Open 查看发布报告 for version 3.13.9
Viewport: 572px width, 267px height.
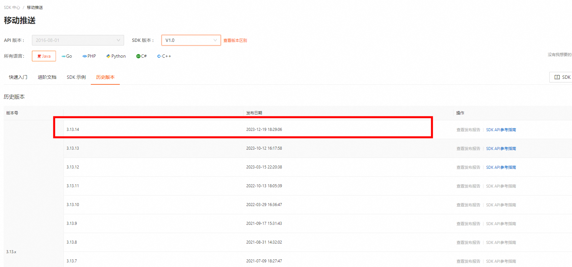tap(468, 224)
